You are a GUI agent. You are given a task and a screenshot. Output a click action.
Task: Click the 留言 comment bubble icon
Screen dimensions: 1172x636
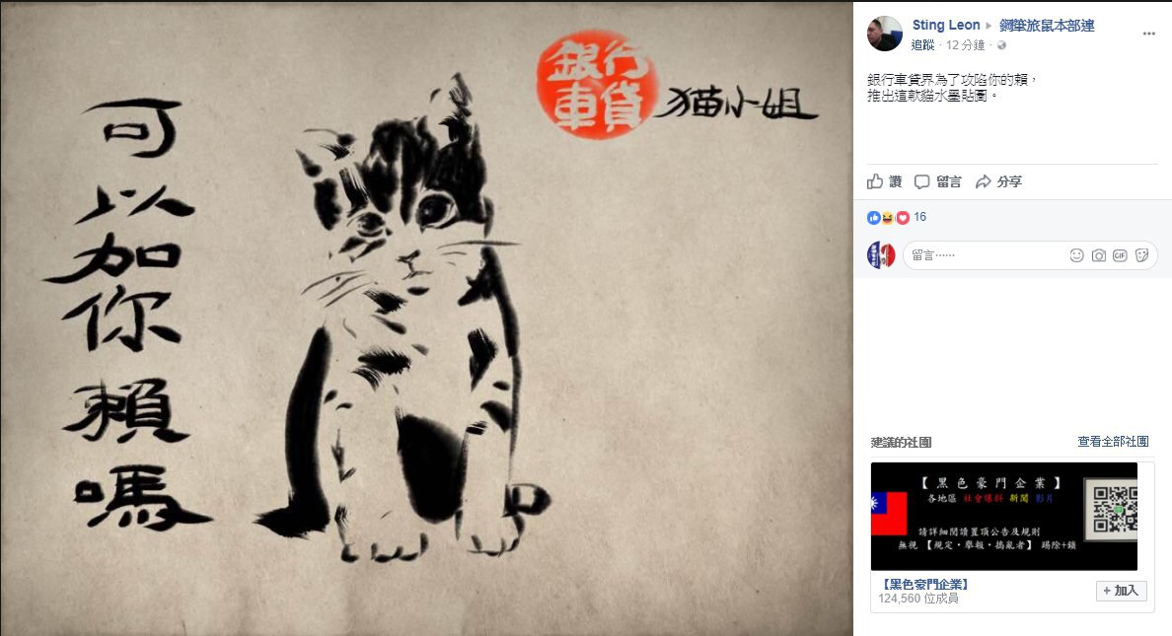click(x=922, y=181)
